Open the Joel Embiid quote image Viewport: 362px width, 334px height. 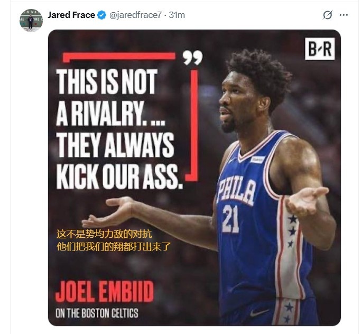tap(194, 177)
